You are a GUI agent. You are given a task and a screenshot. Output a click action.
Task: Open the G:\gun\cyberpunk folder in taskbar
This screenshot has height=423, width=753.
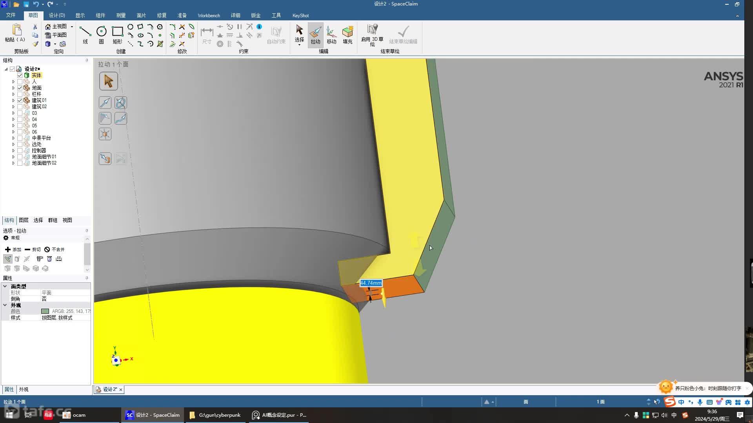coord(215,415)
